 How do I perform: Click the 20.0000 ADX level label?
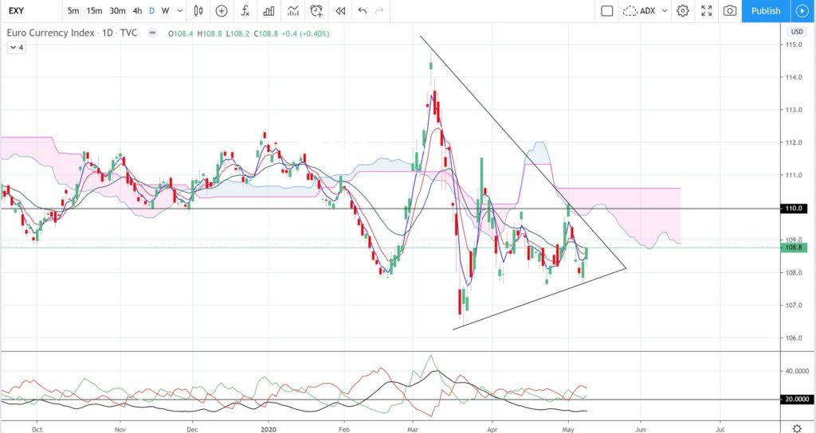797,400
